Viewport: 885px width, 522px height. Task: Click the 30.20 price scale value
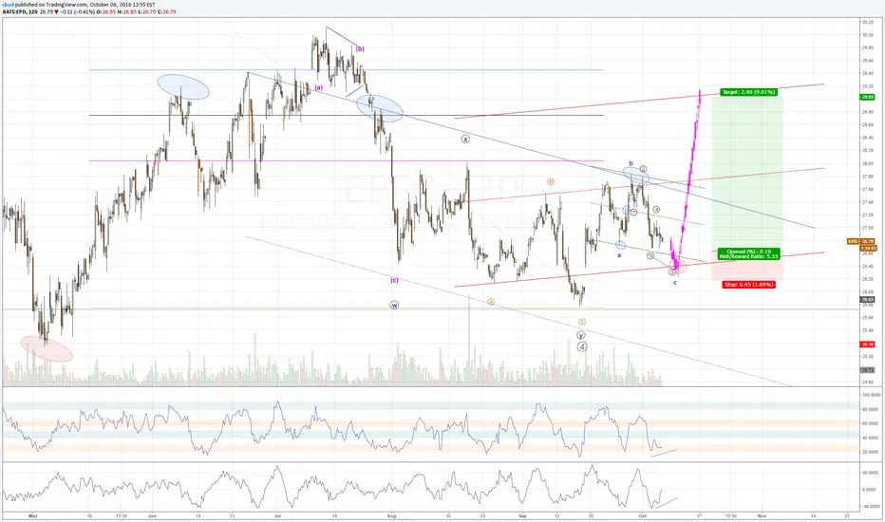click(868, 22)
